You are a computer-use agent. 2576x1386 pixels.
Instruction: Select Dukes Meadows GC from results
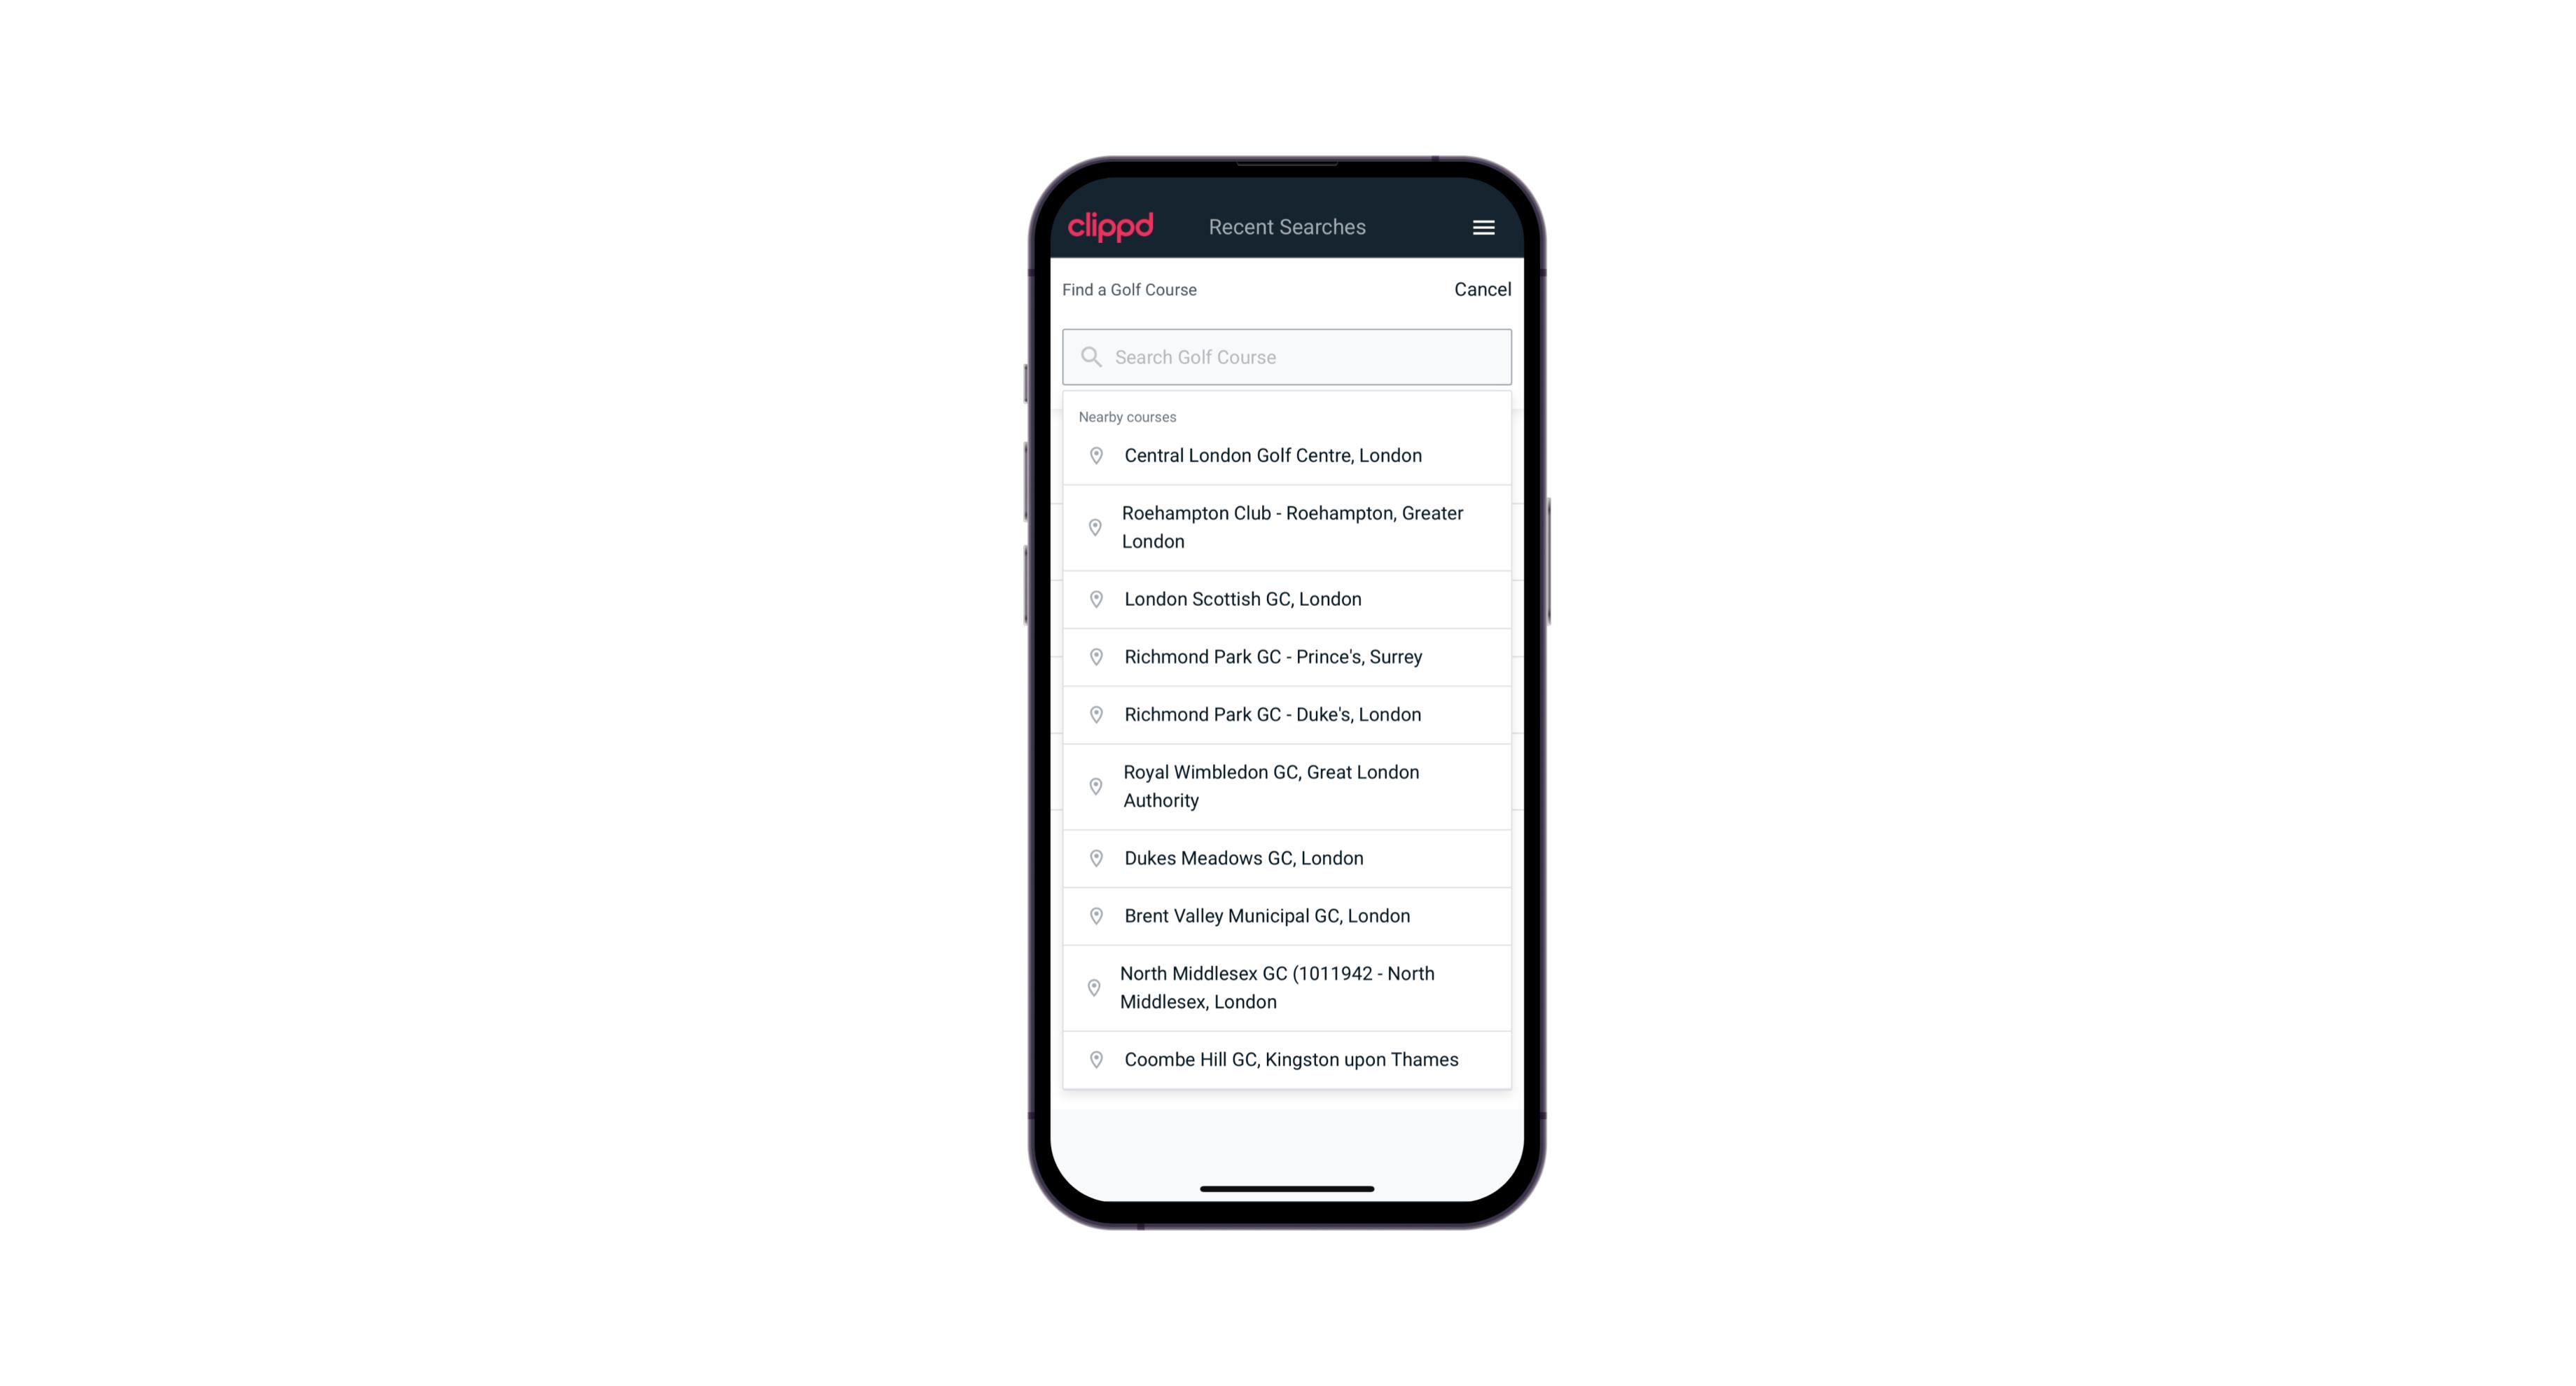pos(1287,857)
